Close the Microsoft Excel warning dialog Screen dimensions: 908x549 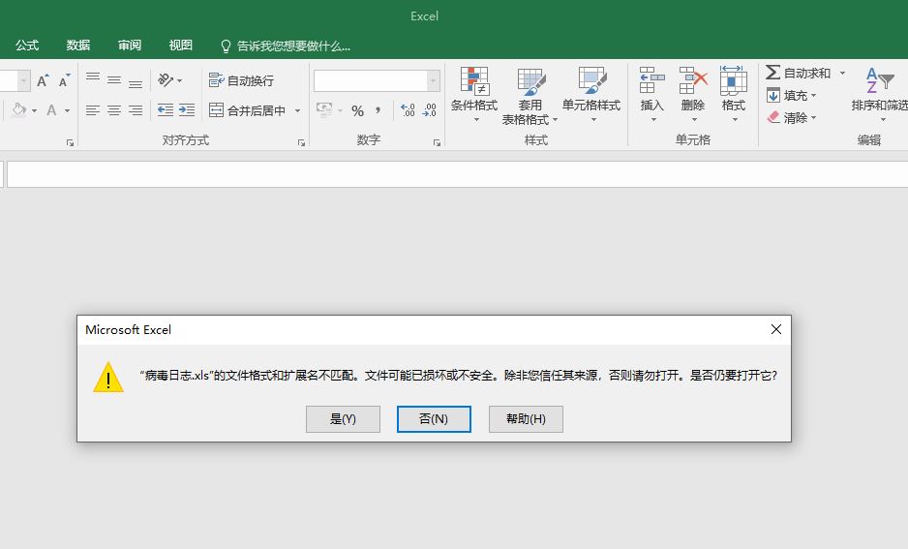(776, 329)
